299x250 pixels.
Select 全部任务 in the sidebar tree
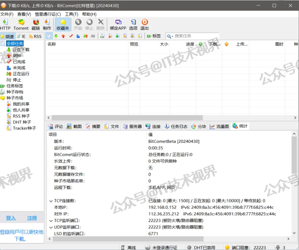(x=15, y=44)
